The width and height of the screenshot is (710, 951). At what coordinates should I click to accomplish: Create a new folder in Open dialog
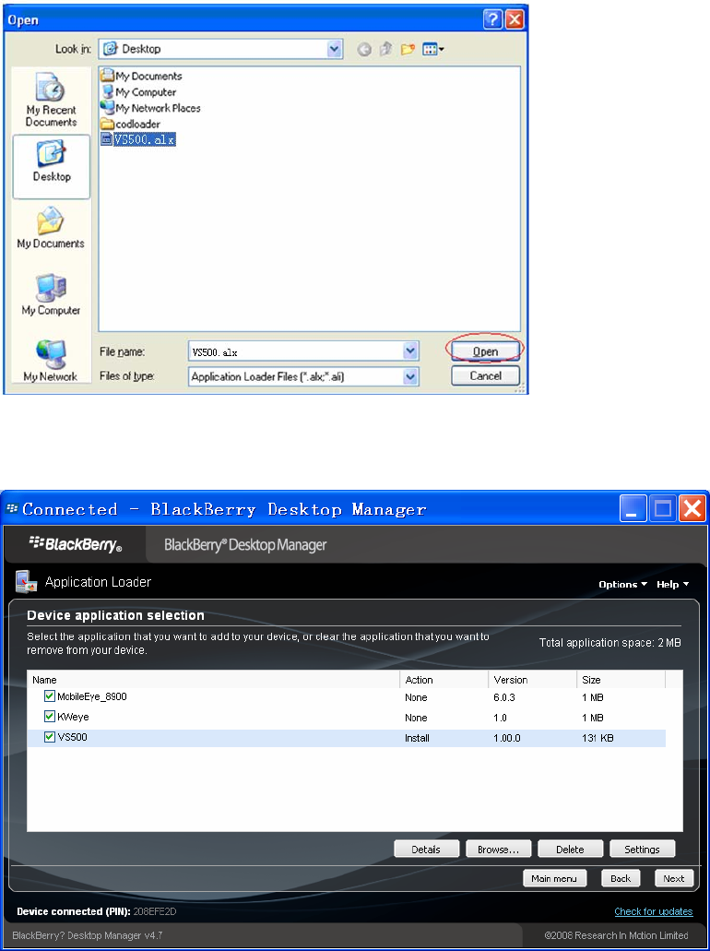408,50
